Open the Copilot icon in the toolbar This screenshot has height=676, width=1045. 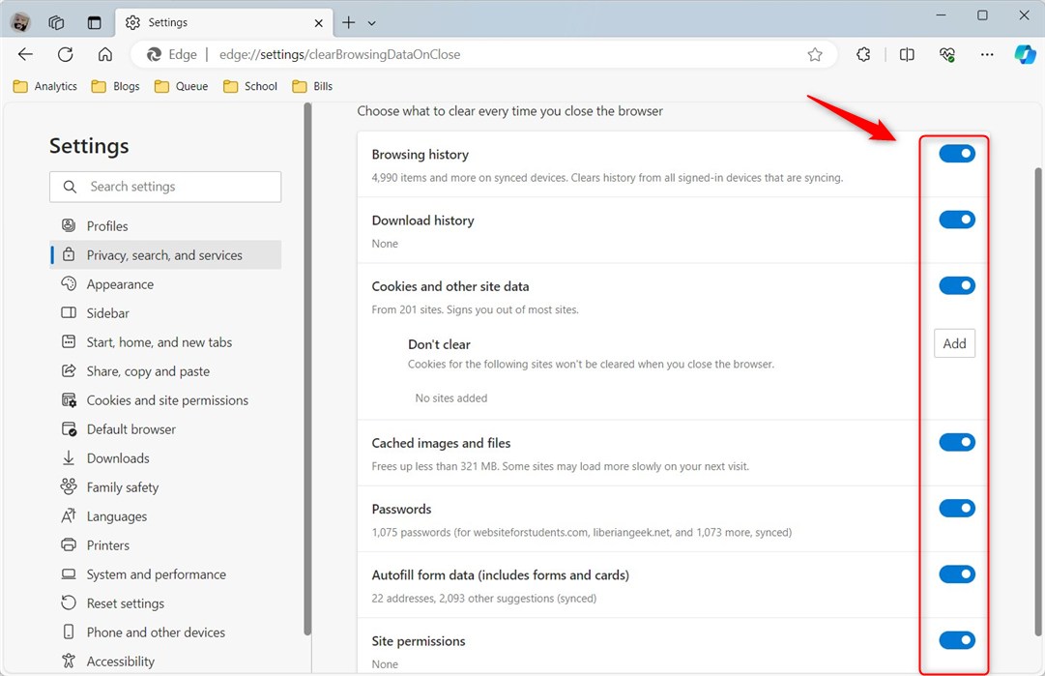coord(1025,54)
